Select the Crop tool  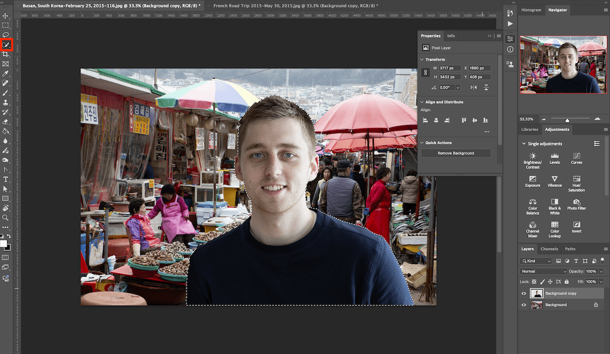pos(7,54)
